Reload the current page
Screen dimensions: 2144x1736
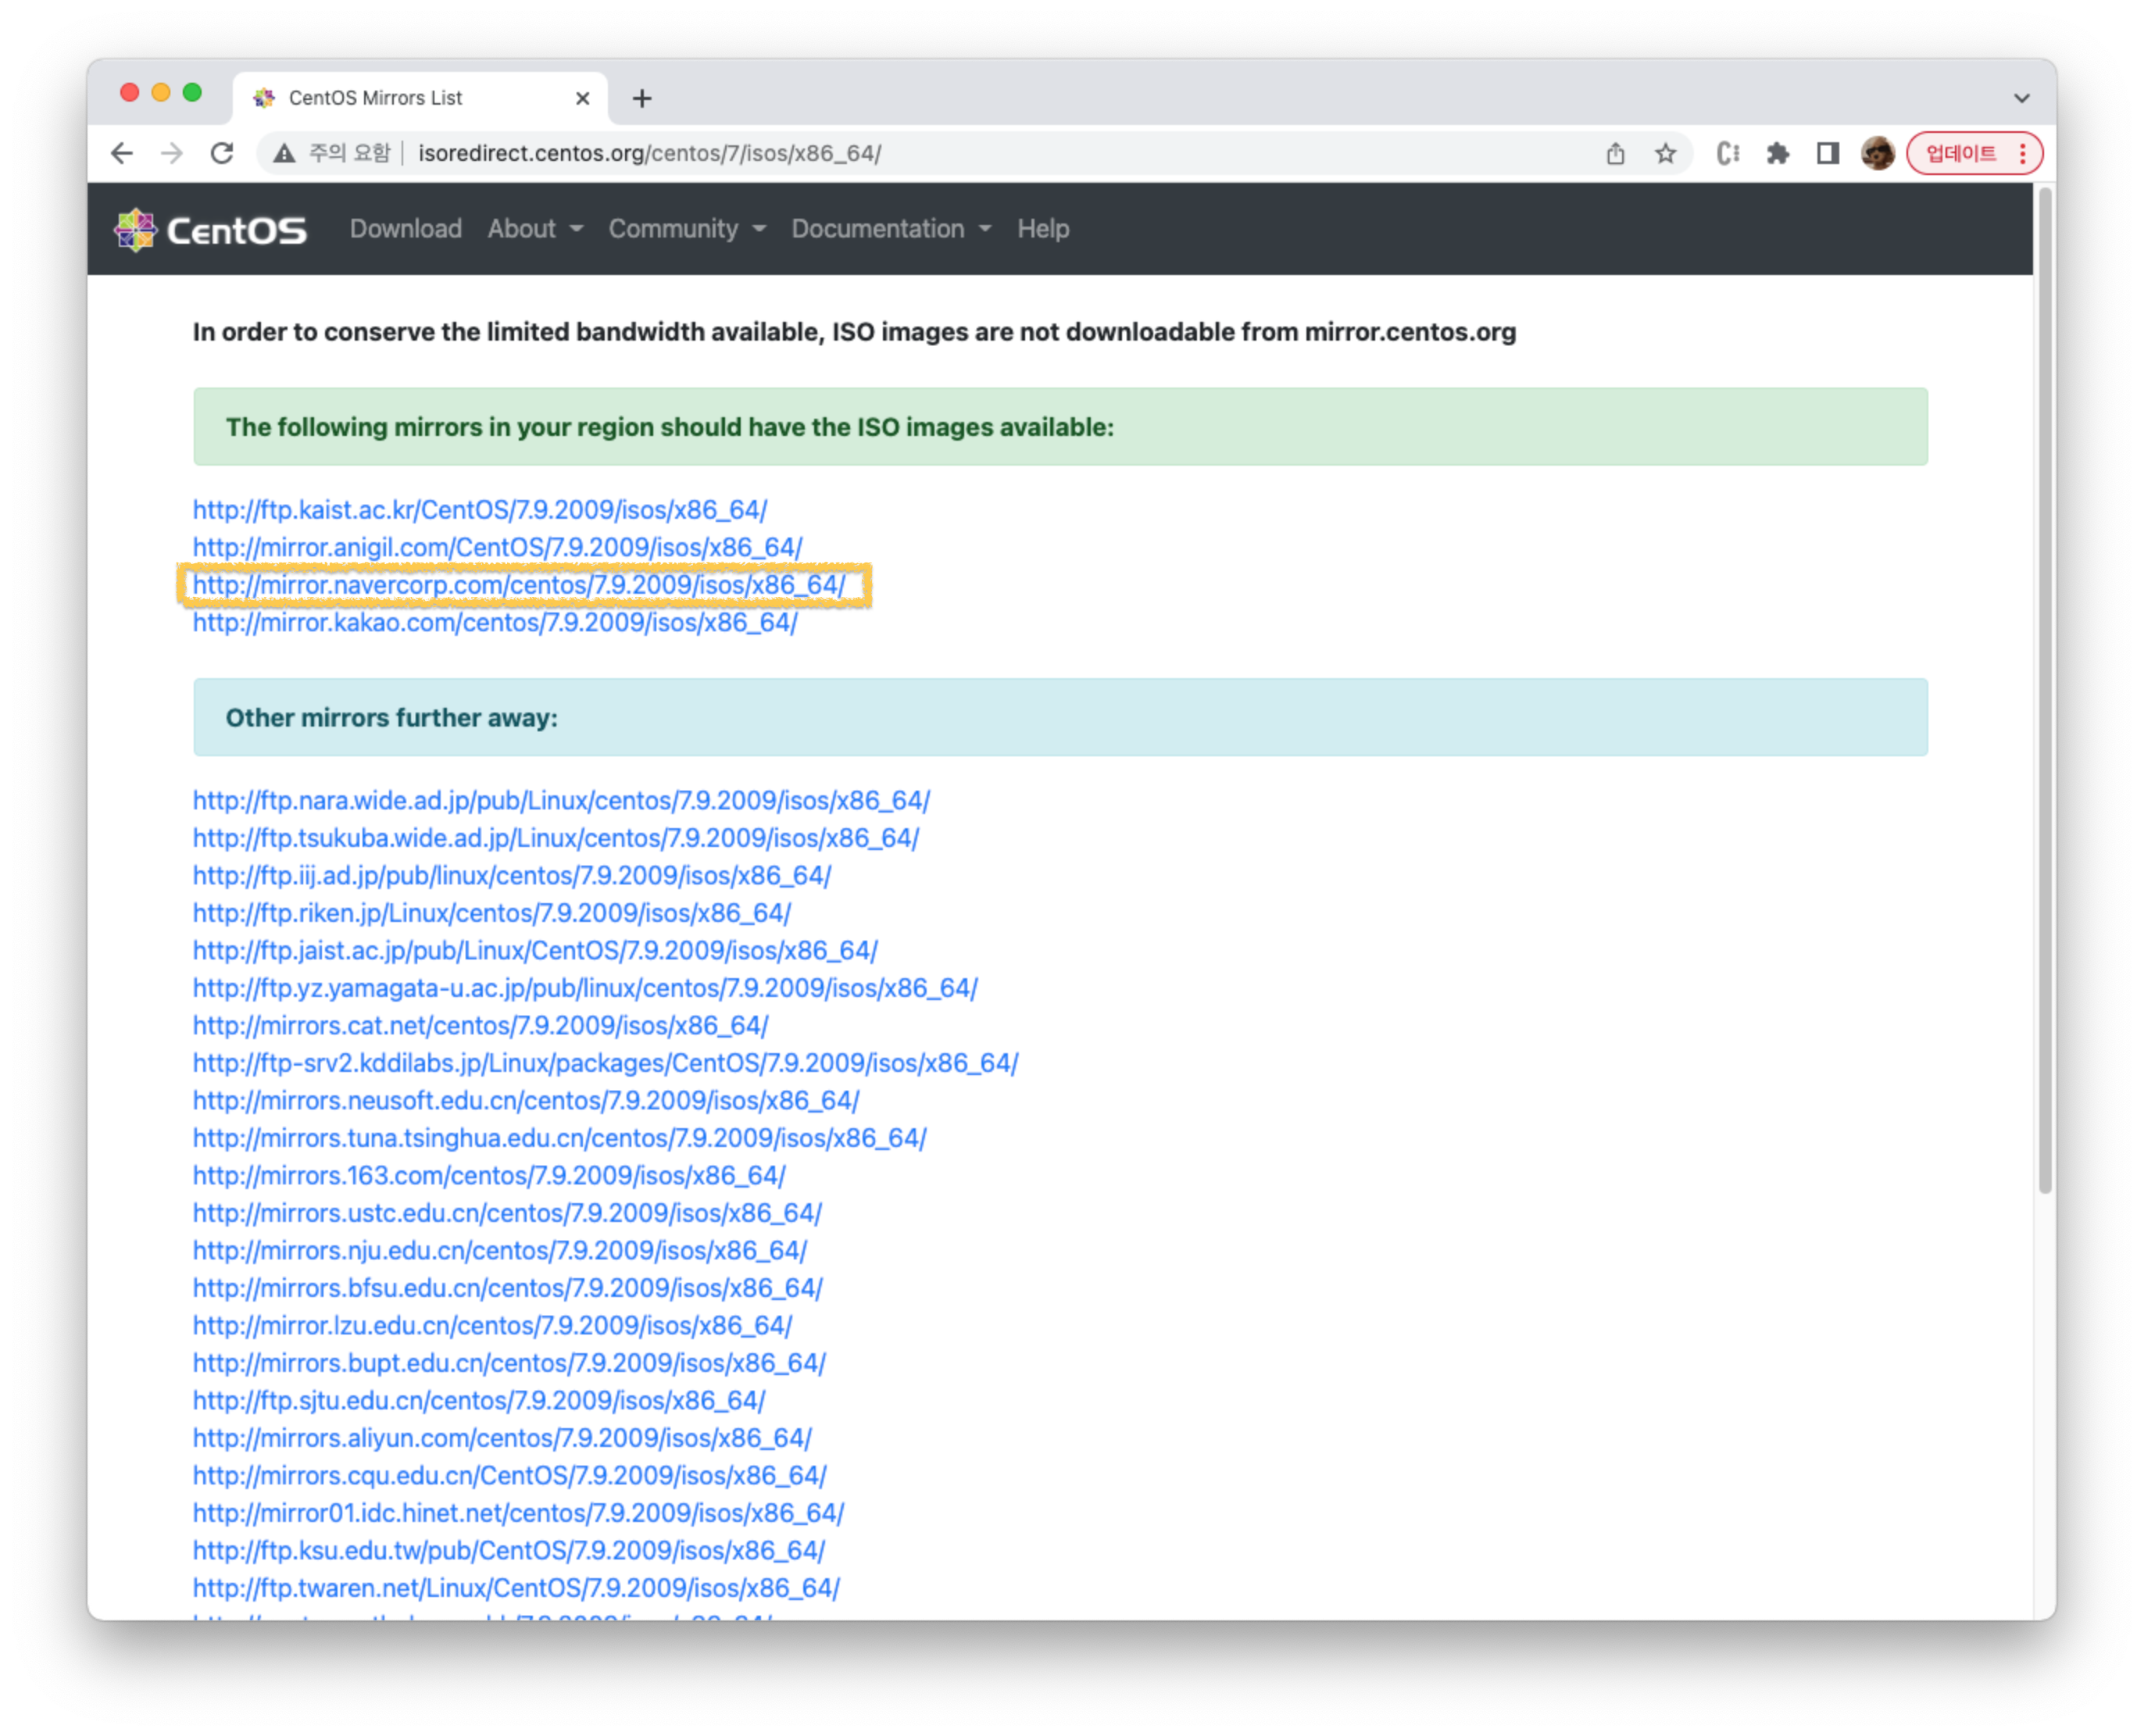[x=222, y=153]
